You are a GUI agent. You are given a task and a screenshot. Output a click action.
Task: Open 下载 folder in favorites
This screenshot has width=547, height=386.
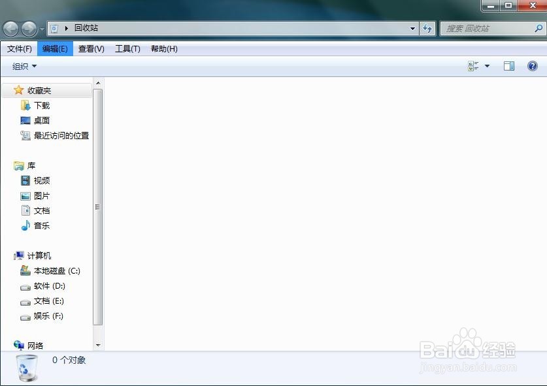click(x=42, y=105)
